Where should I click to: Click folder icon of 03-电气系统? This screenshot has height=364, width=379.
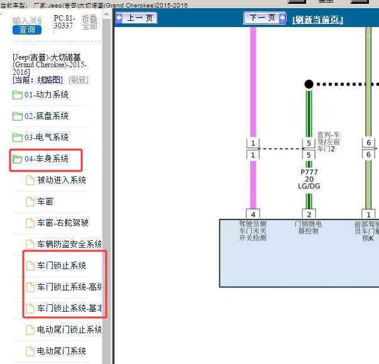[x=18, y=137]
